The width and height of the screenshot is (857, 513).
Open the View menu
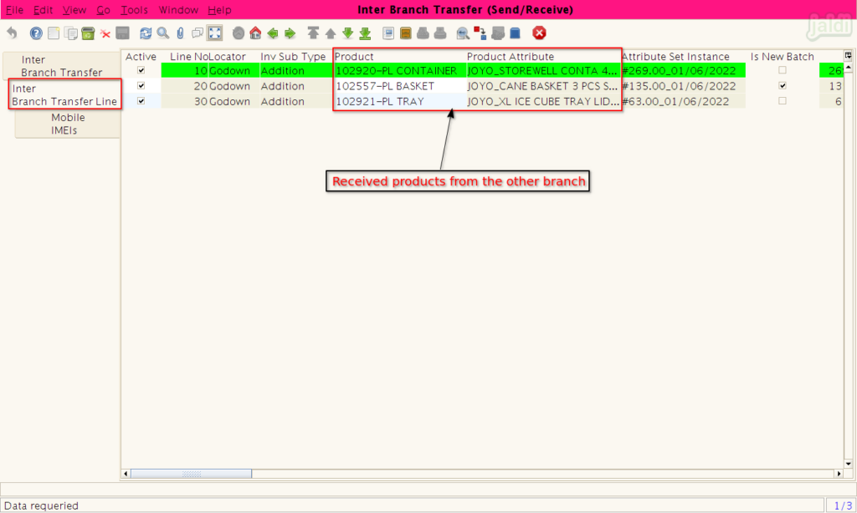(x=74, y=10)
